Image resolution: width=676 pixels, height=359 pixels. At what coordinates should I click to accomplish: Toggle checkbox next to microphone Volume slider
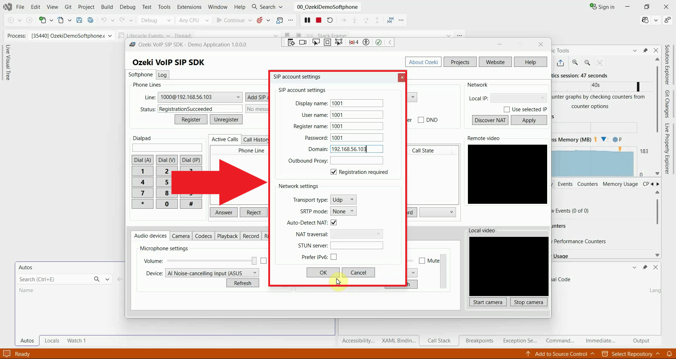coord(264,261)
